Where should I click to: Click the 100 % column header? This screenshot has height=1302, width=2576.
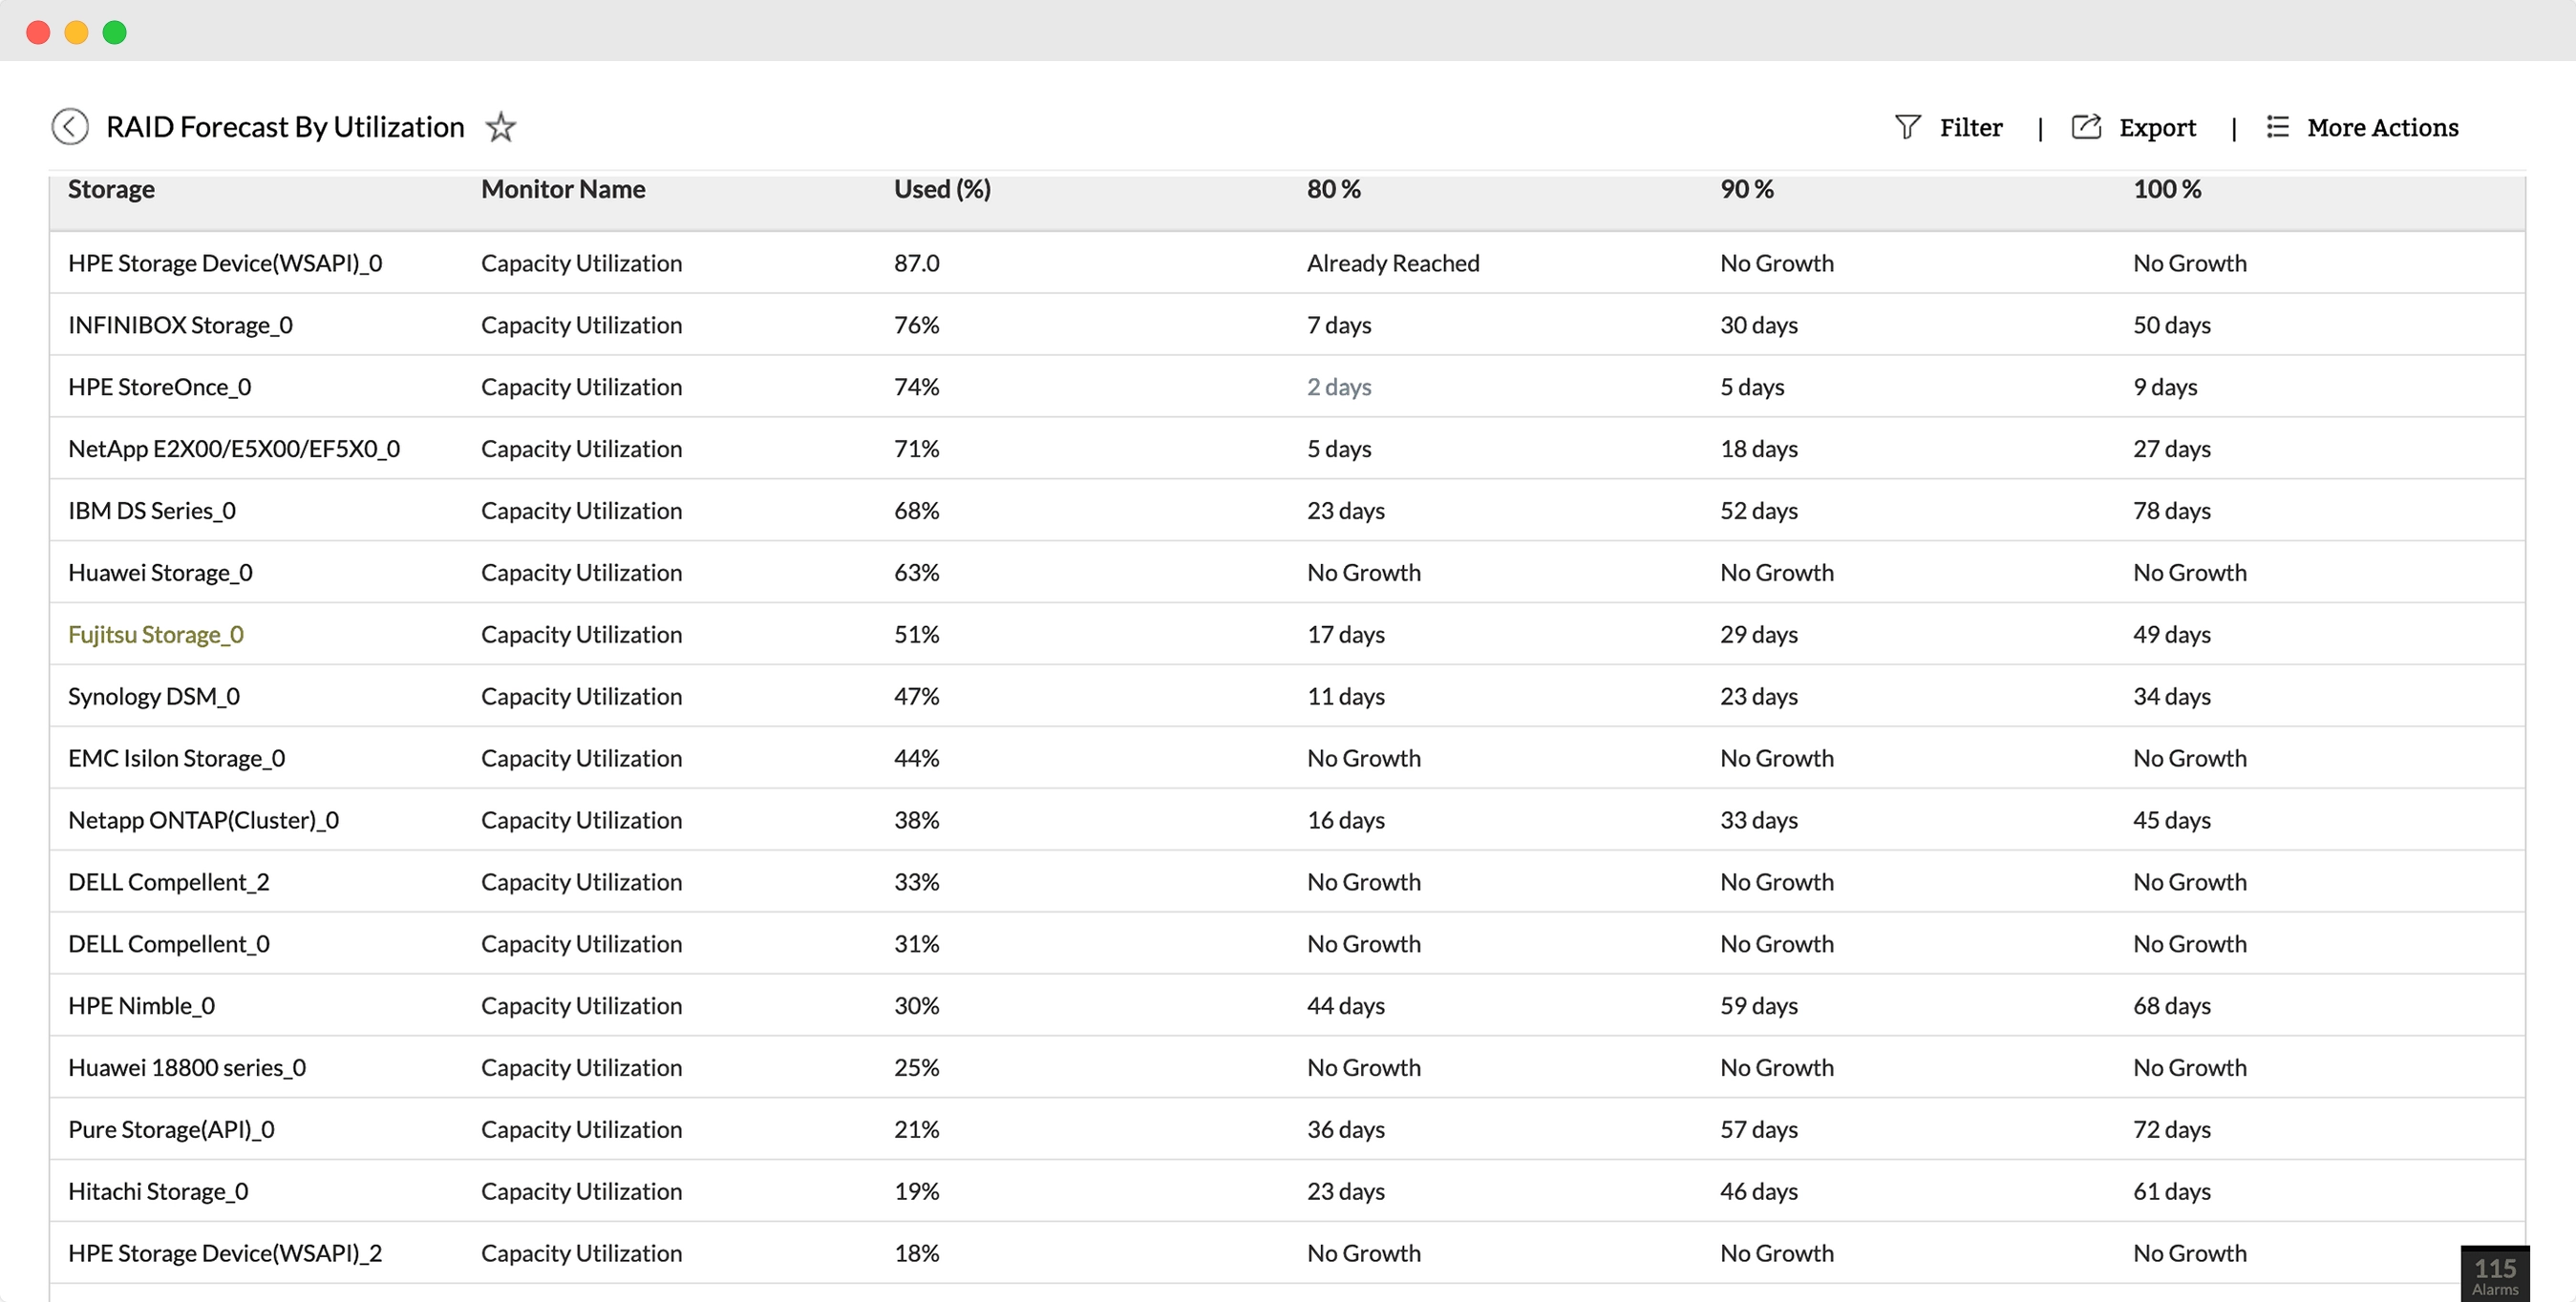2166,189
